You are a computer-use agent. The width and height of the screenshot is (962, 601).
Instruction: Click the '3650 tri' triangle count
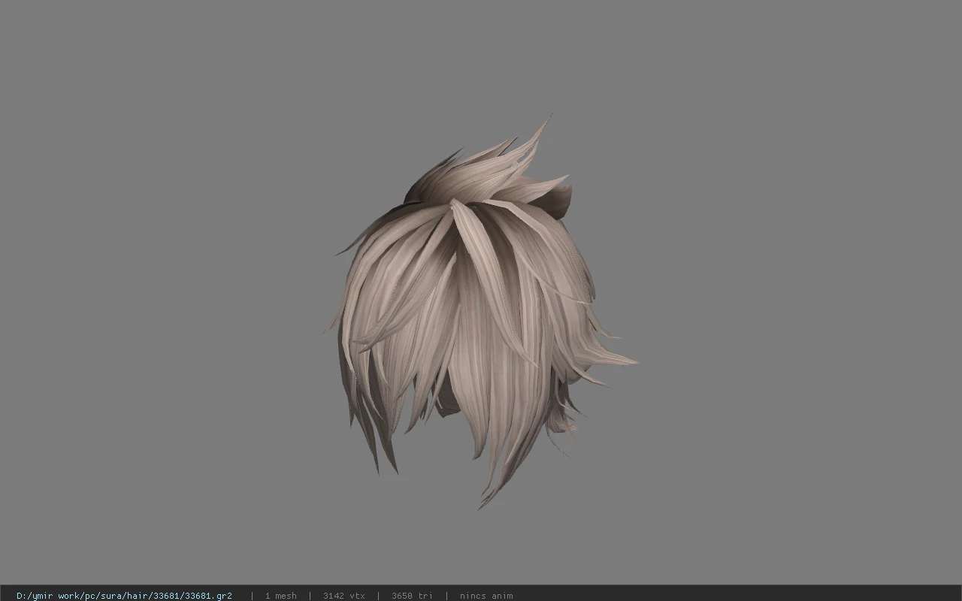point(412,596)
